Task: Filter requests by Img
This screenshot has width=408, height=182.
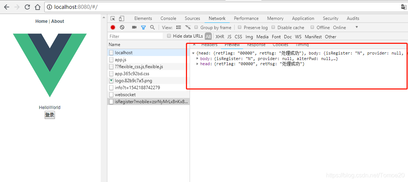Action: pos(249,37)
